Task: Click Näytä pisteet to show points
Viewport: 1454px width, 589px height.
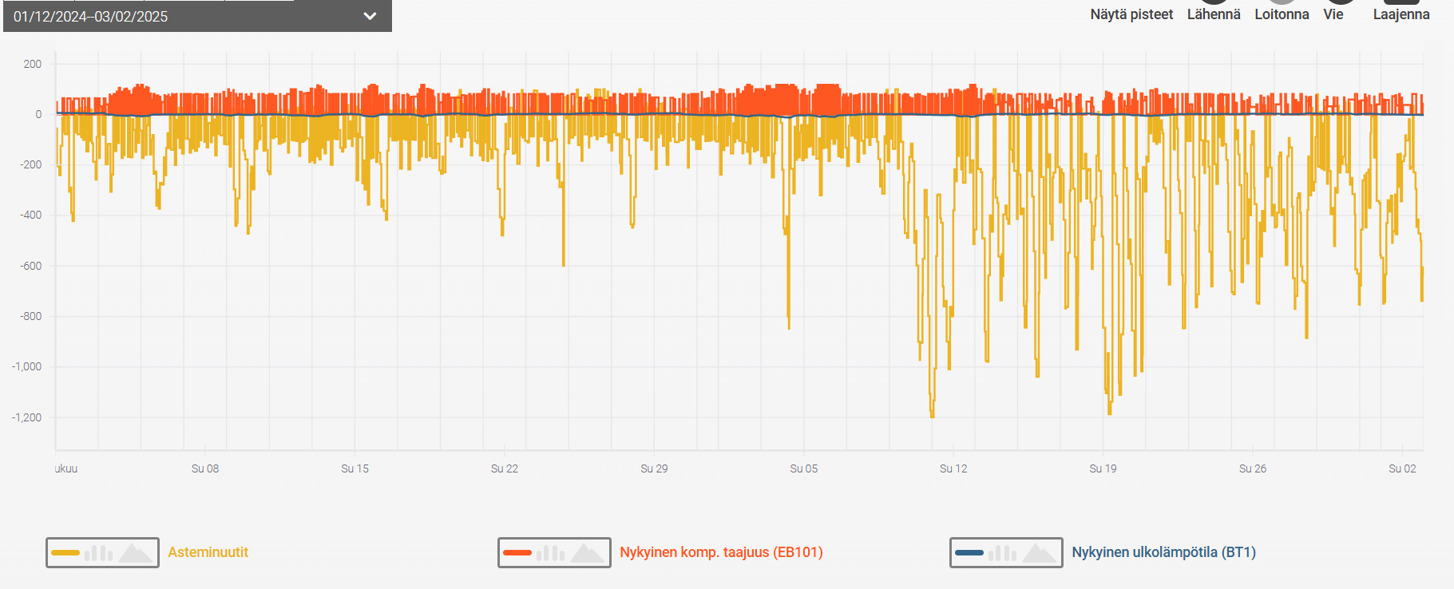Action: pos(1131,14)
